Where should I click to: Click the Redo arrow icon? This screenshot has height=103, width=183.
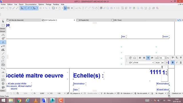point(6,8)
